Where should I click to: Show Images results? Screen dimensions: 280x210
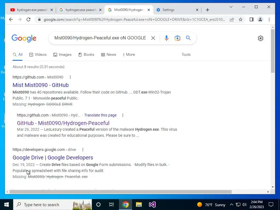coord(62,55)
